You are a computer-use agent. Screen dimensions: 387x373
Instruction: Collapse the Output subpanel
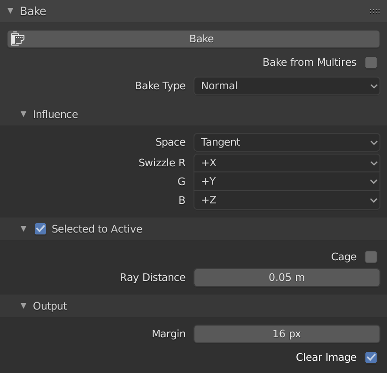[23, 306]
